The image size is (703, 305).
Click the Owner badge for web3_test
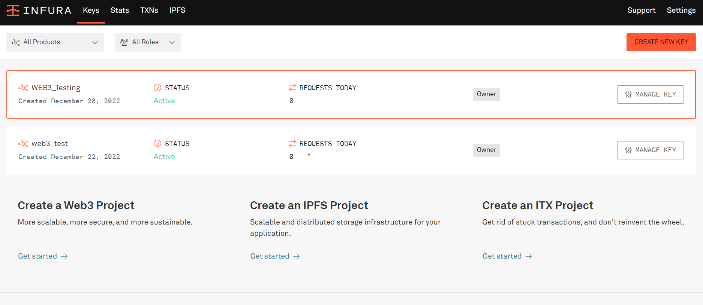click(486, 150)
